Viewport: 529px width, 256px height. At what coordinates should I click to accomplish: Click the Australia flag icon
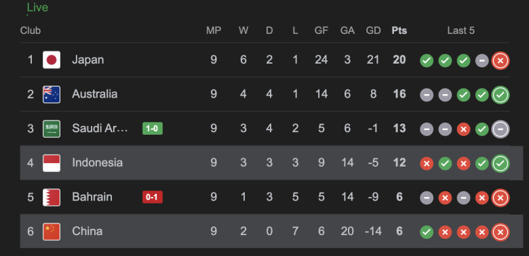pyautogui.click(x=52, y=94)
